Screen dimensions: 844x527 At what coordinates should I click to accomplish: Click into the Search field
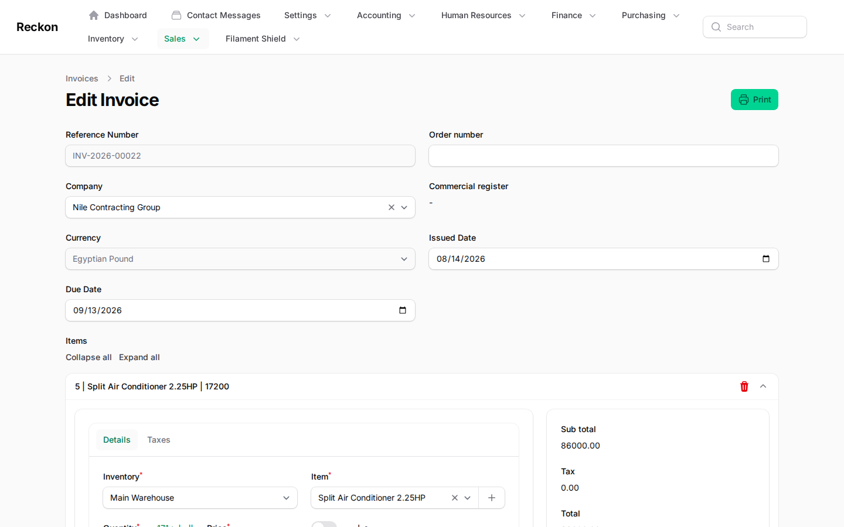click(x=755, y=27)
